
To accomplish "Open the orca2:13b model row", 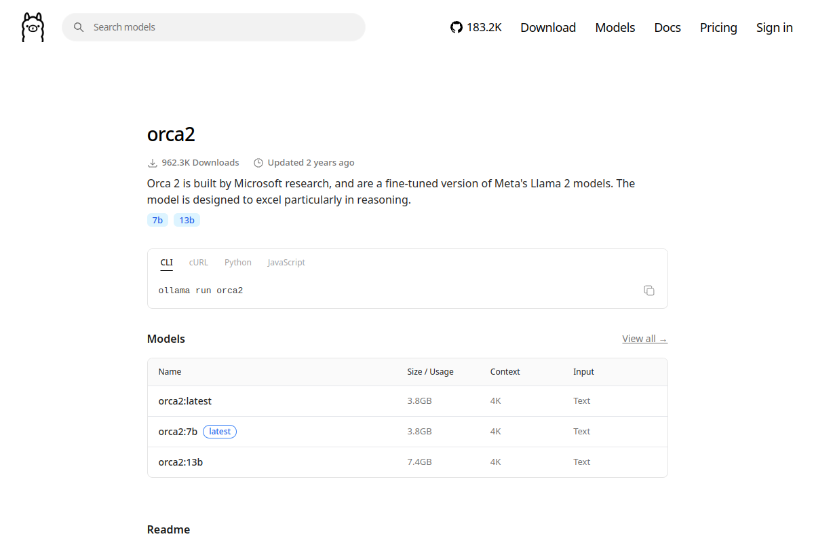I will pos(408,462).
